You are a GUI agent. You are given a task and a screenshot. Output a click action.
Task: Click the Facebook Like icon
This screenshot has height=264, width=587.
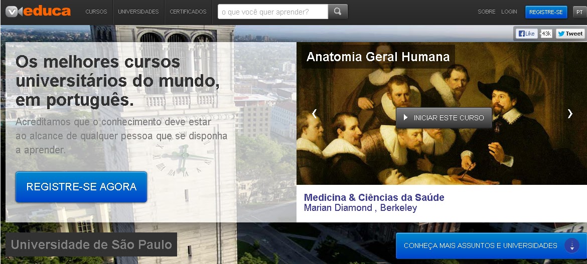(x=526, y=34)
